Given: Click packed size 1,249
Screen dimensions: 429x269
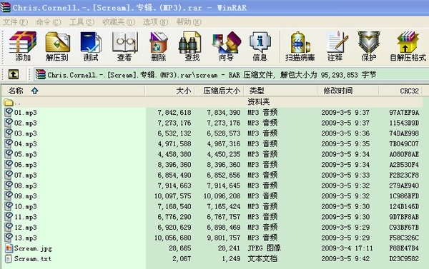Looking at the screenshot, I should [231, 258].
